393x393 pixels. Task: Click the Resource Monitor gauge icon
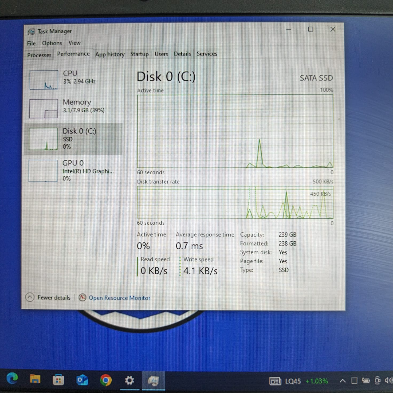pos(82,297)
